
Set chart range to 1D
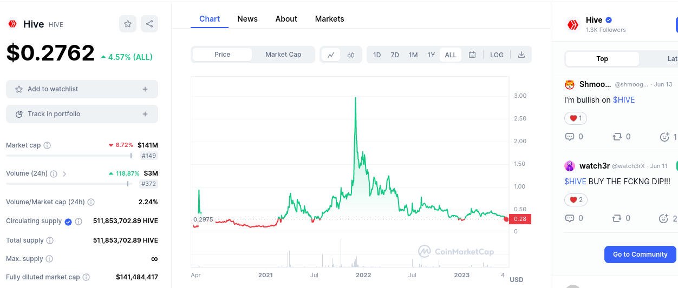pyautogui.click(x=377, y=55)
